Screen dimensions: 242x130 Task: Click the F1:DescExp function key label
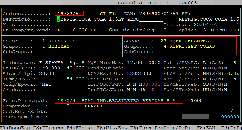(x=13, y=128)
